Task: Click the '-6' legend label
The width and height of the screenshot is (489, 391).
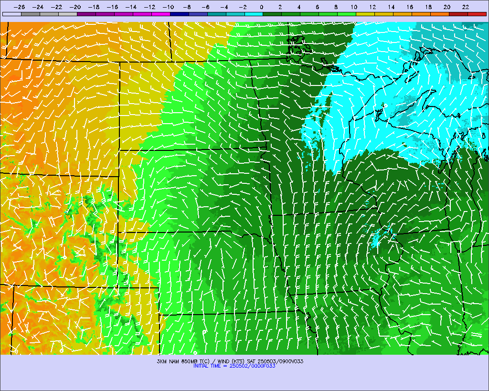Action: (x=205, y=7)
